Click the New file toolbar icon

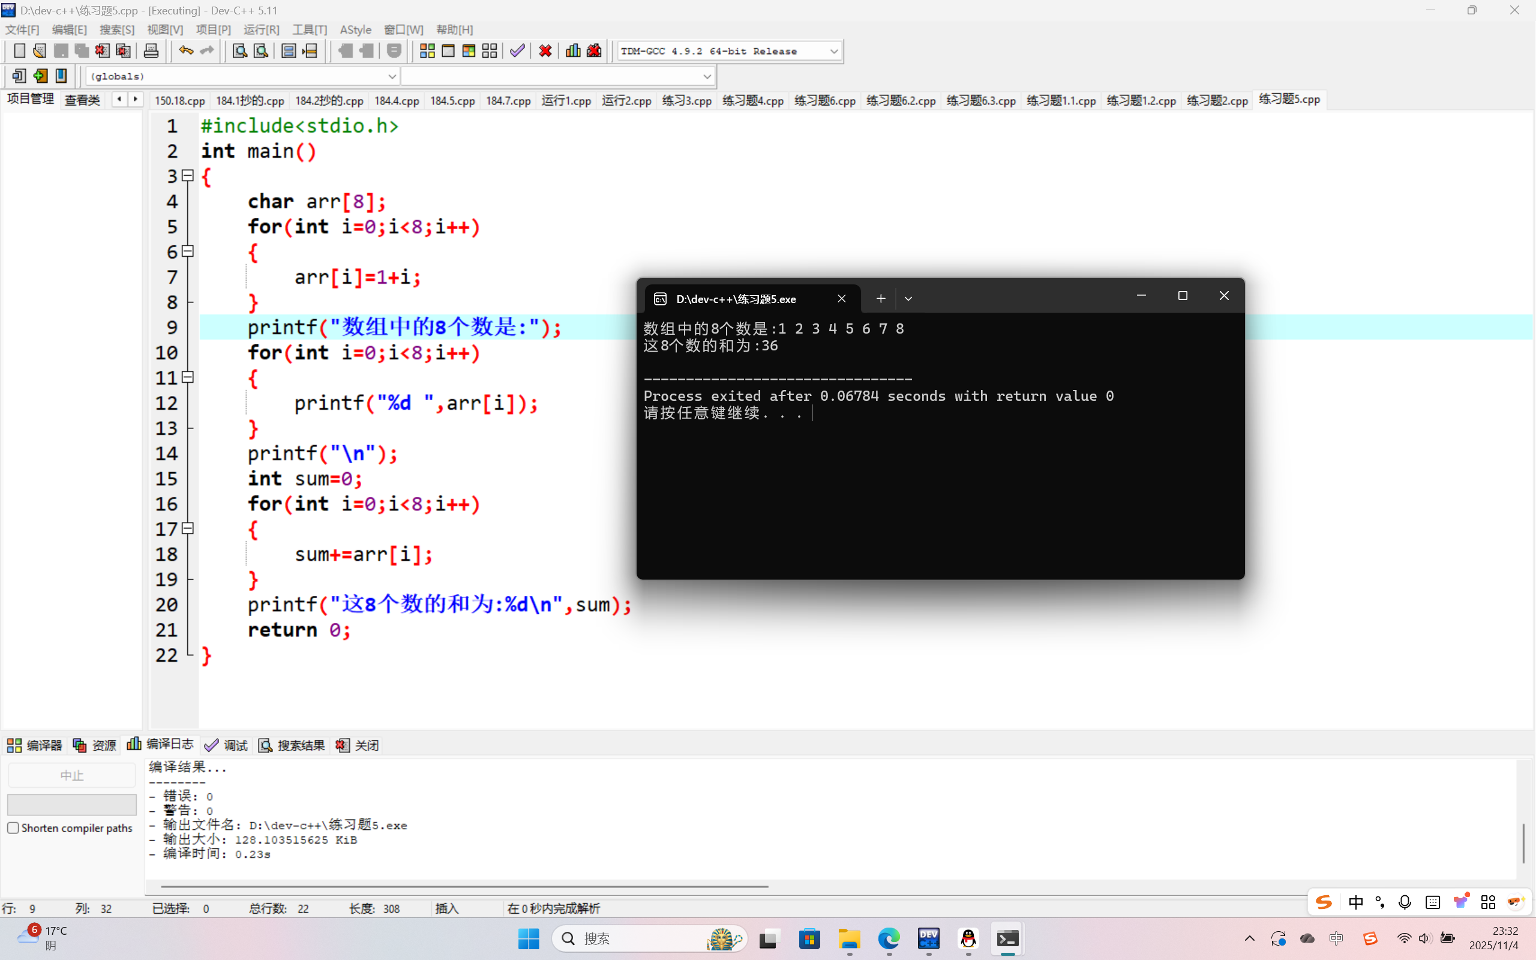pos(19,51)
